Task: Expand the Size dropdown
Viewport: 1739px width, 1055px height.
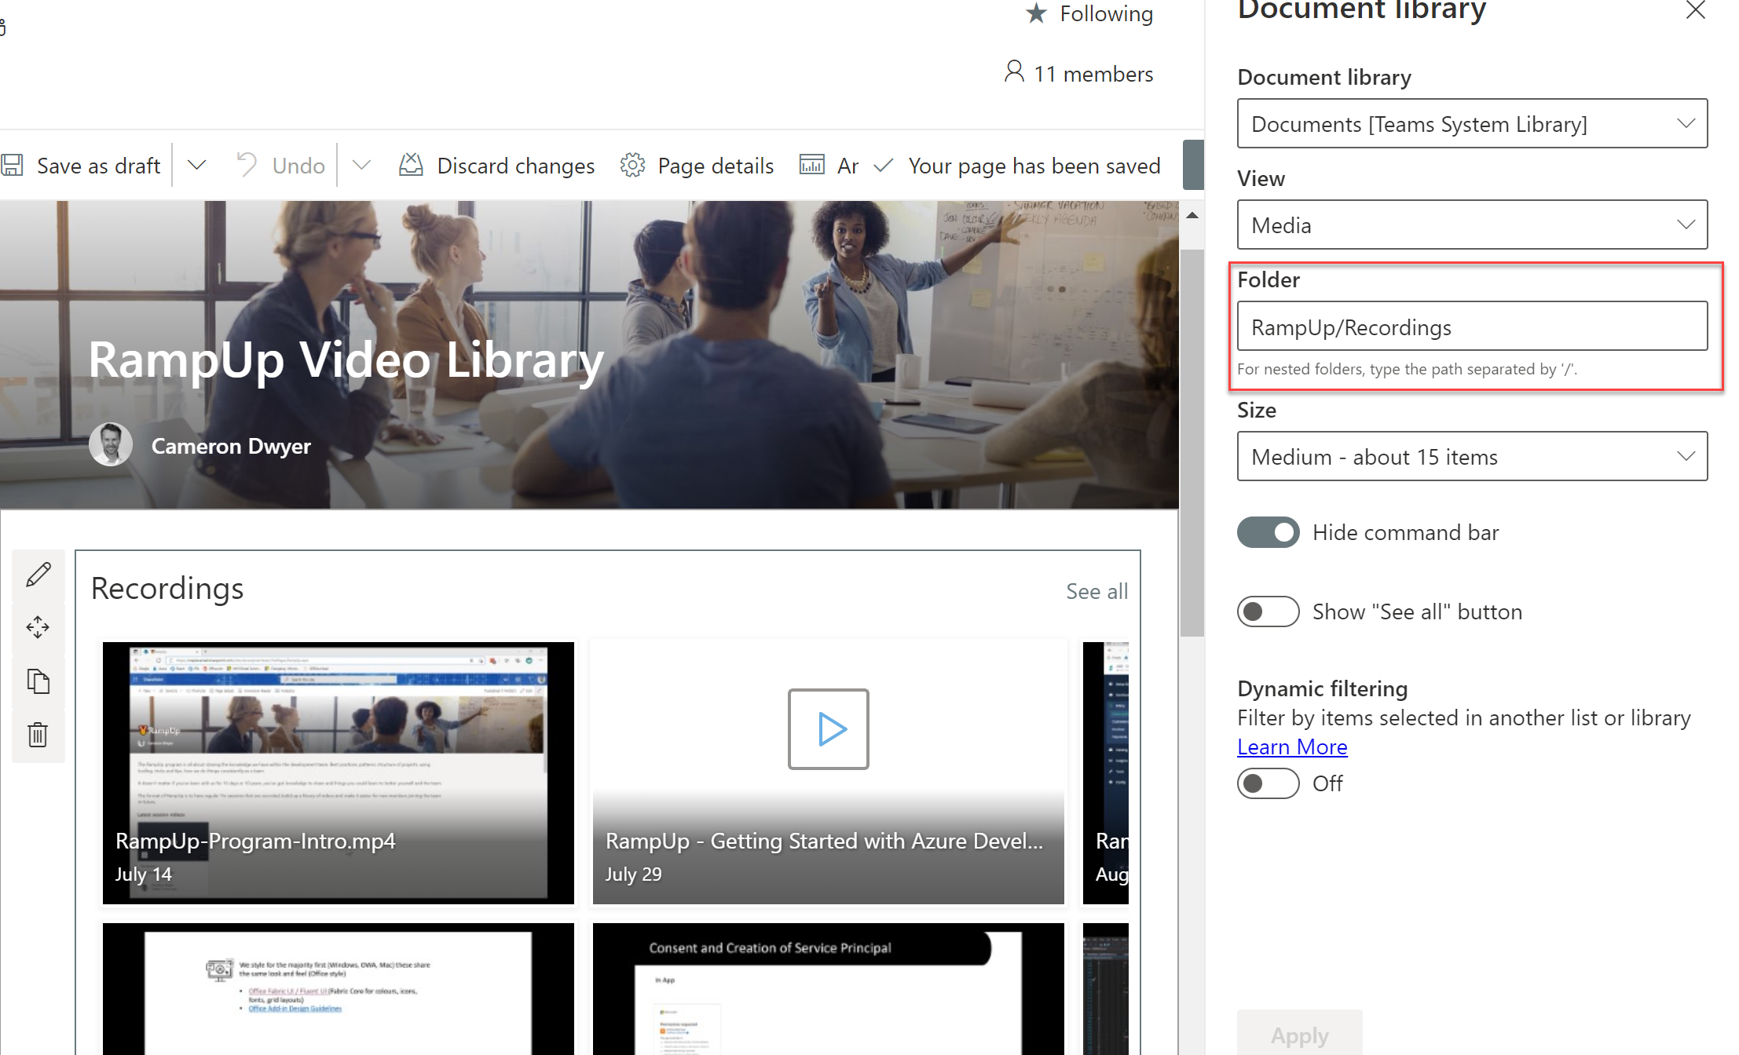Action: (x=1471, y=456)
